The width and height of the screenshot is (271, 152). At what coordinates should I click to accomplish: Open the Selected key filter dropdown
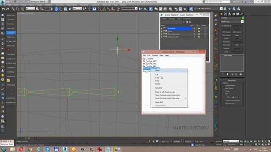coord(231,141)
